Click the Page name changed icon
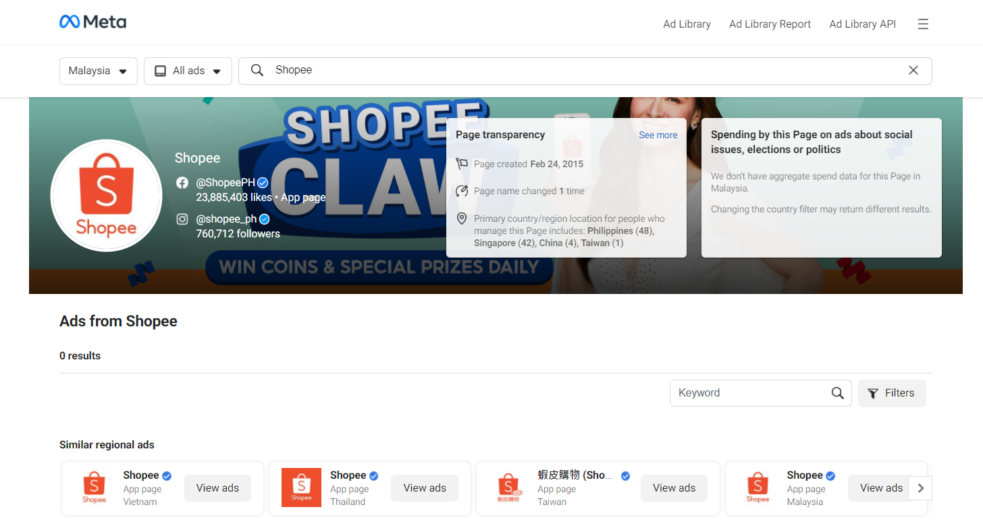The image size is (983, 532). [462, 191]
